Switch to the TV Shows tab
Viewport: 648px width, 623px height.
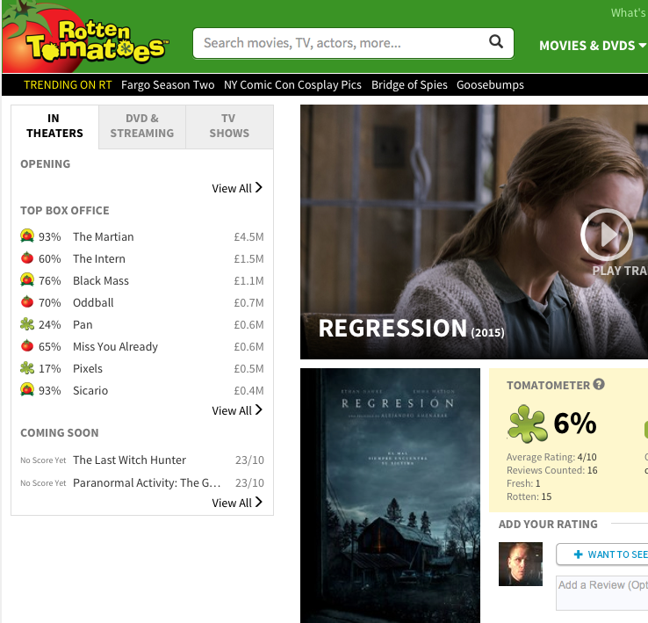[x=229, y=127]
